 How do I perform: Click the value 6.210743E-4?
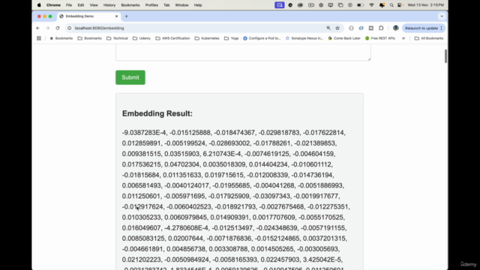[x=223, y=154]
